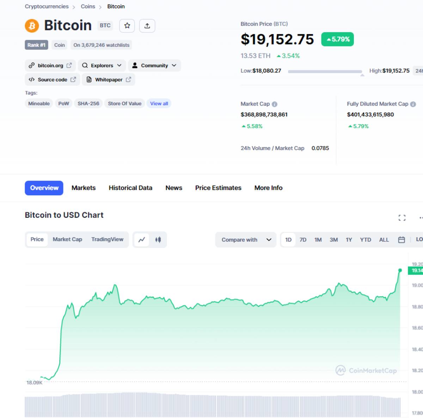Go to Coins in breadcrumb
Viewport: 423px width, 418px height.
(x=88, y=6)
